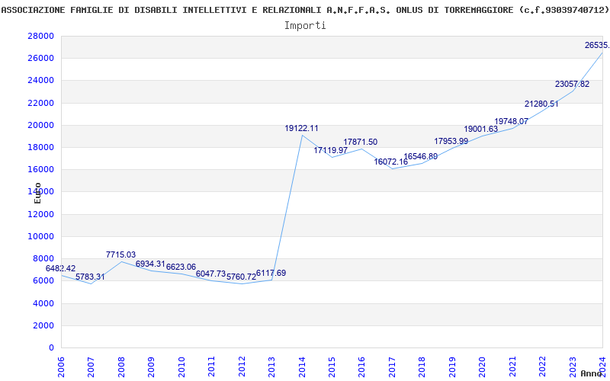Click the chart subtitle Importi
Screen dimensions: 610x381
(305, 26)
